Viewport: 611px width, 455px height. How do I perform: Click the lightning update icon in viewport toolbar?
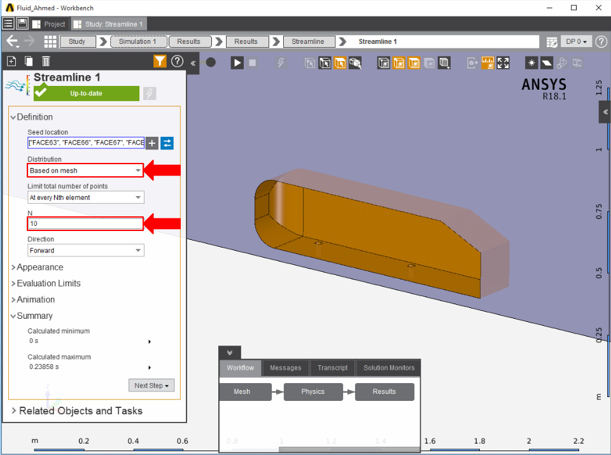(281, 62)
